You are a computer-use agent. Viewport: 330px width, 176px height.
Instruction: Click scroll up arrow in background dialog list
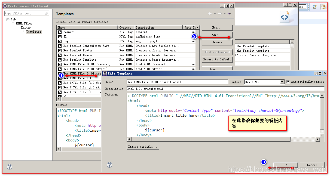point(292,42)
